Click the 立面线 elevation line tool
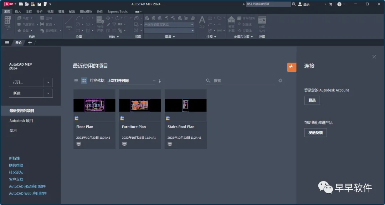The width and height of the screenshot is (385, 205). point(245,31)
